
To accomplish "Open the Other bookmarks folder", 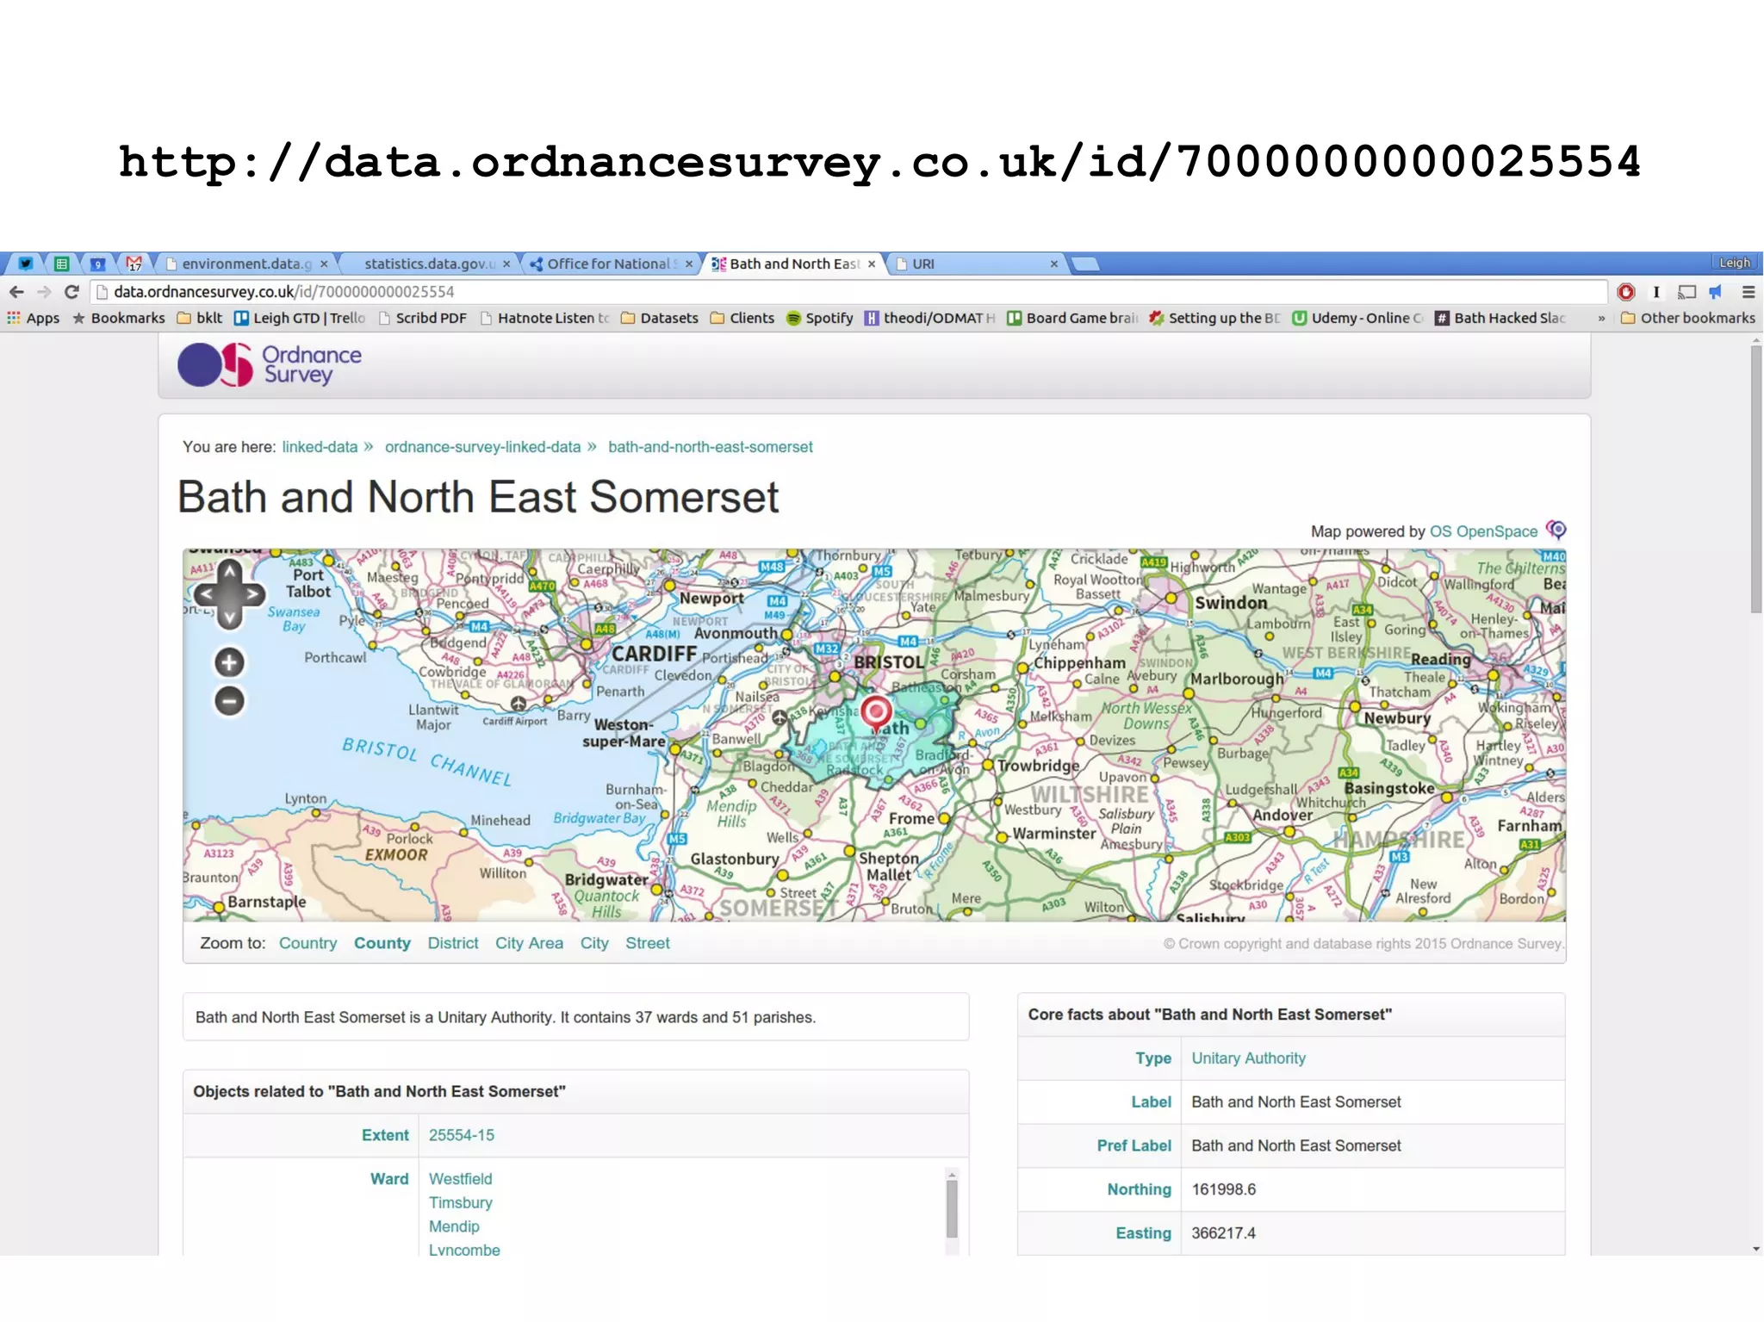I will point(1687,319).
